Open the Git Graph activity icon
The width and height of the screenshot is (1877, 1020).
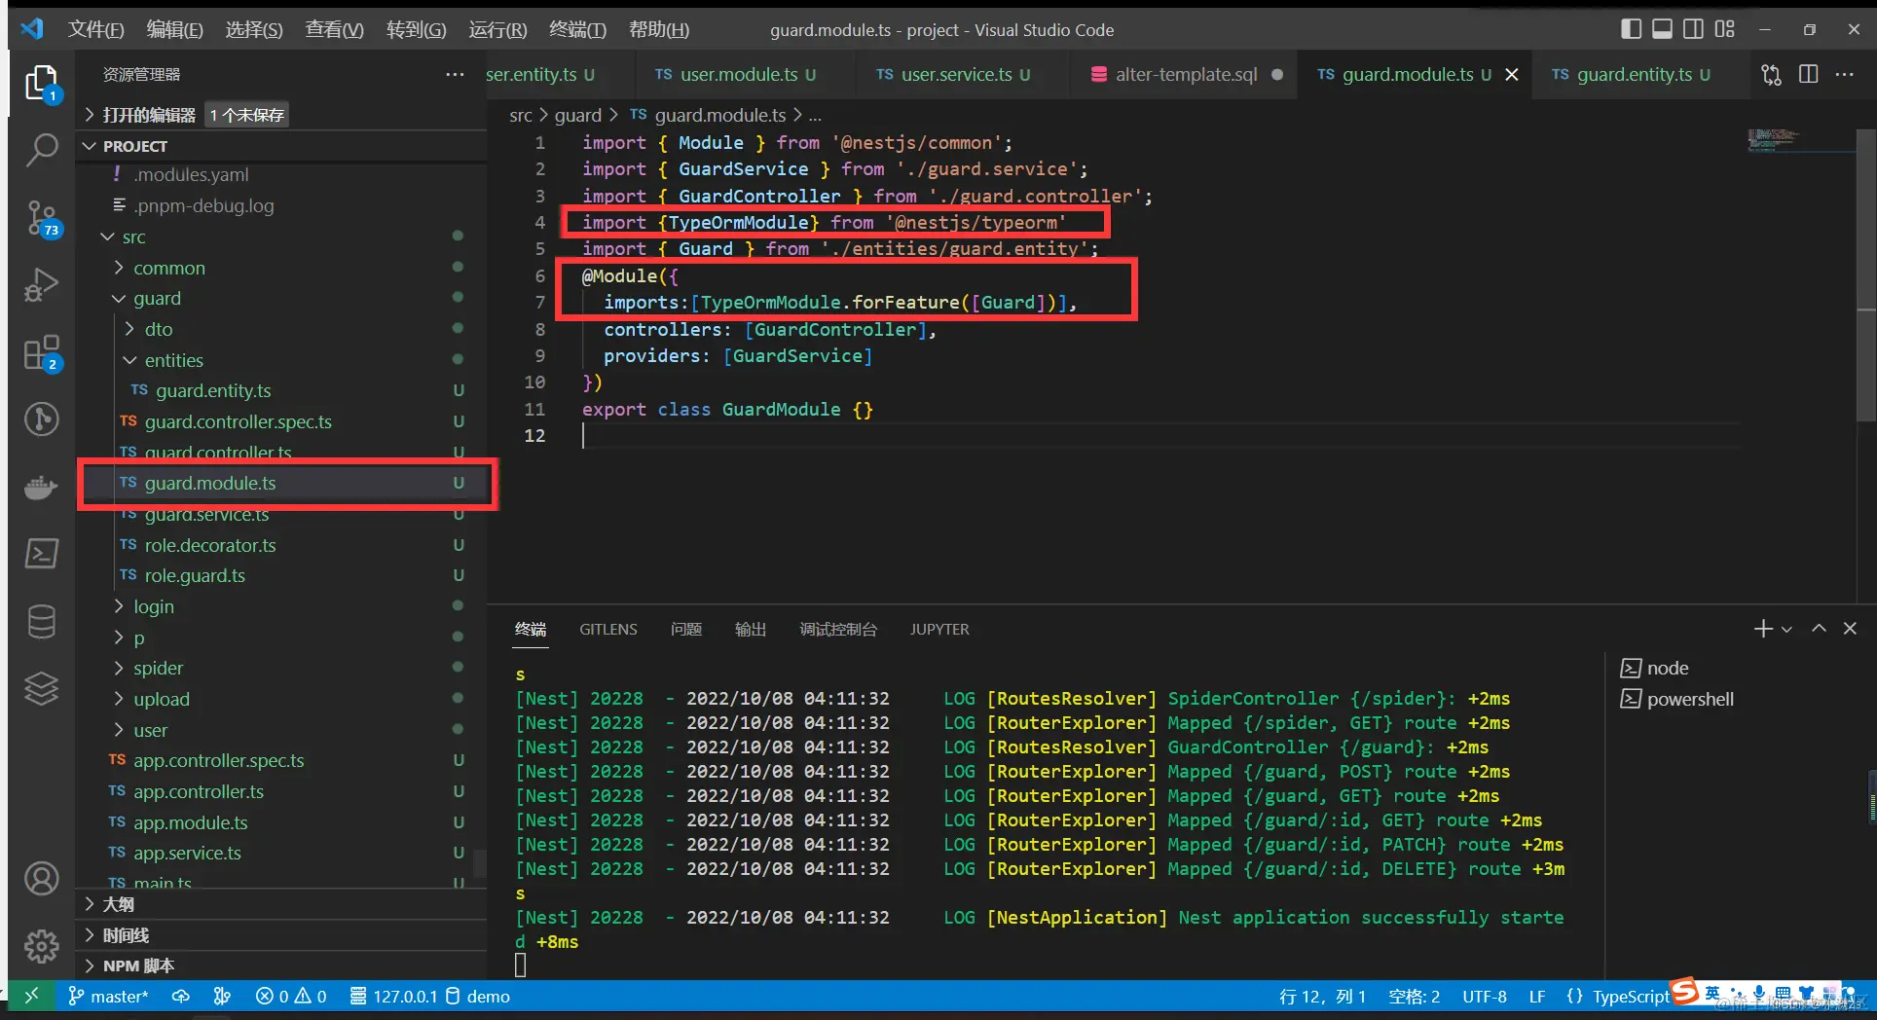42,419
